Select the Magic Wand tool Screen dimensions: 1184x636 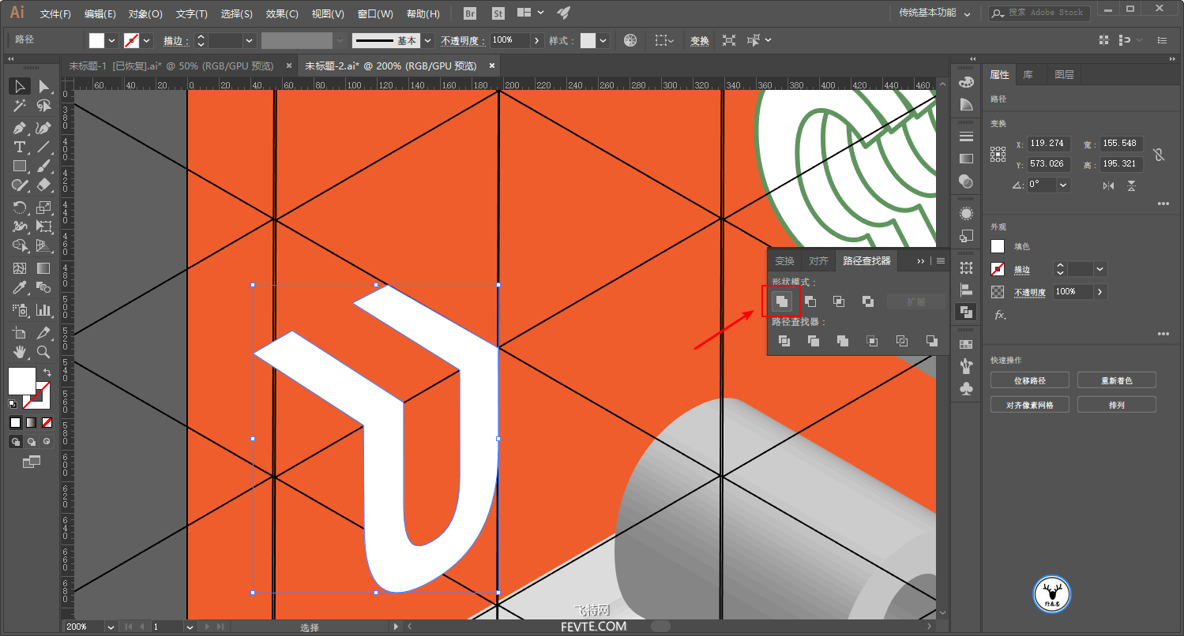pyautogui.click(x=20, y=105)
